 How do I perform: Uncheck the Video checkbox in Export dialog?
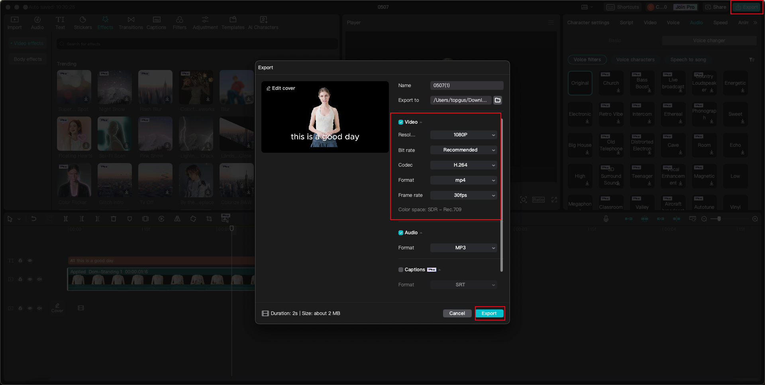(x=401, y=122)
